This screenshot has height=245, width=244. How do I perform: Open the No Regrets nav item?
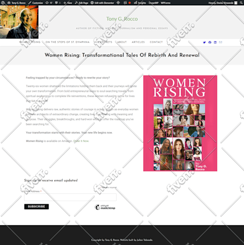[x=103, y=42]
